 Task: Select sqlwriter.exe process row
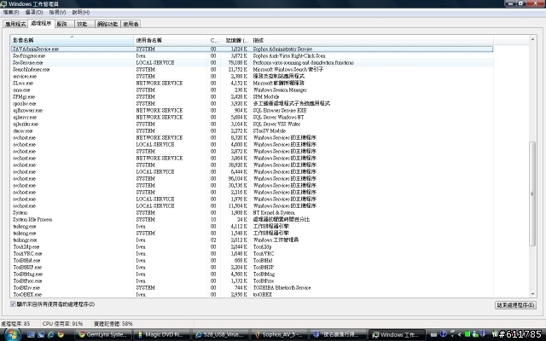pos(252,124)
